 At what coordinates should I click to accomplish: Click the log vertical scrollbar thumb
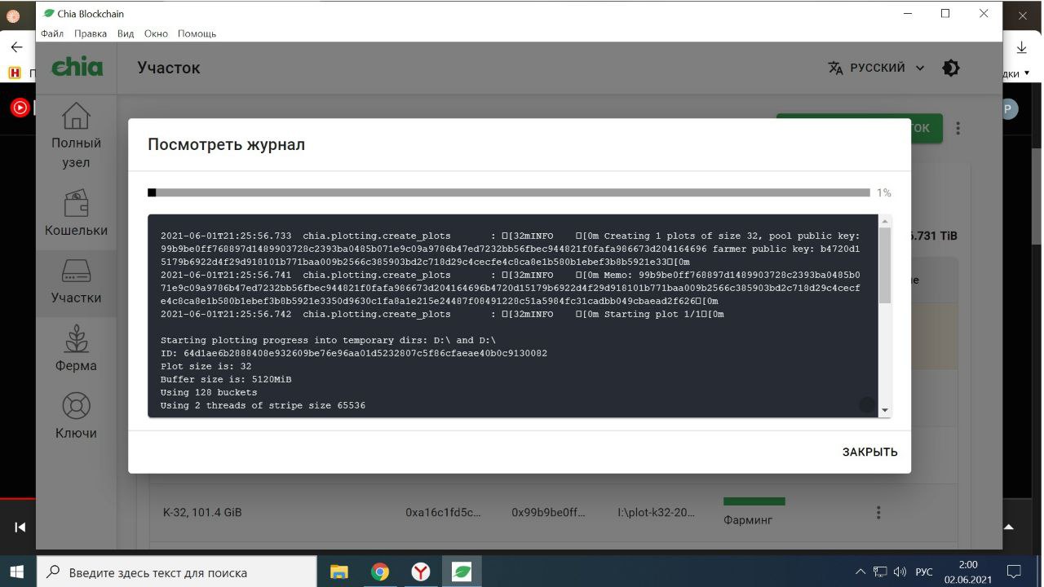pyautogui.click(x=885, y=266)
